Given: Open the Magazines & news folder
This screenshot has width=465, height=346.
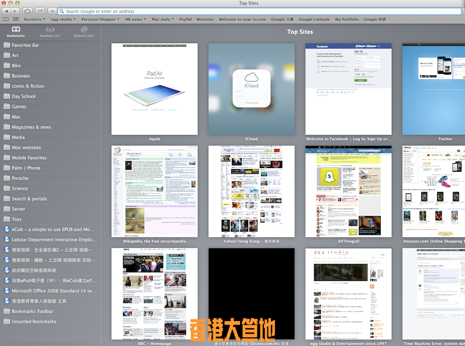Looking at the screenshot, I should click(x=51, y=127).
